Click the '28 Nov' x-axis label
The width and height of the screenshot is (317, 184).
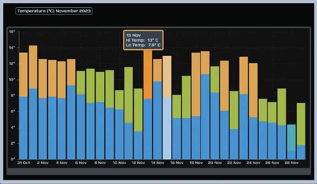pyautogui.click(x=291, y=163)
